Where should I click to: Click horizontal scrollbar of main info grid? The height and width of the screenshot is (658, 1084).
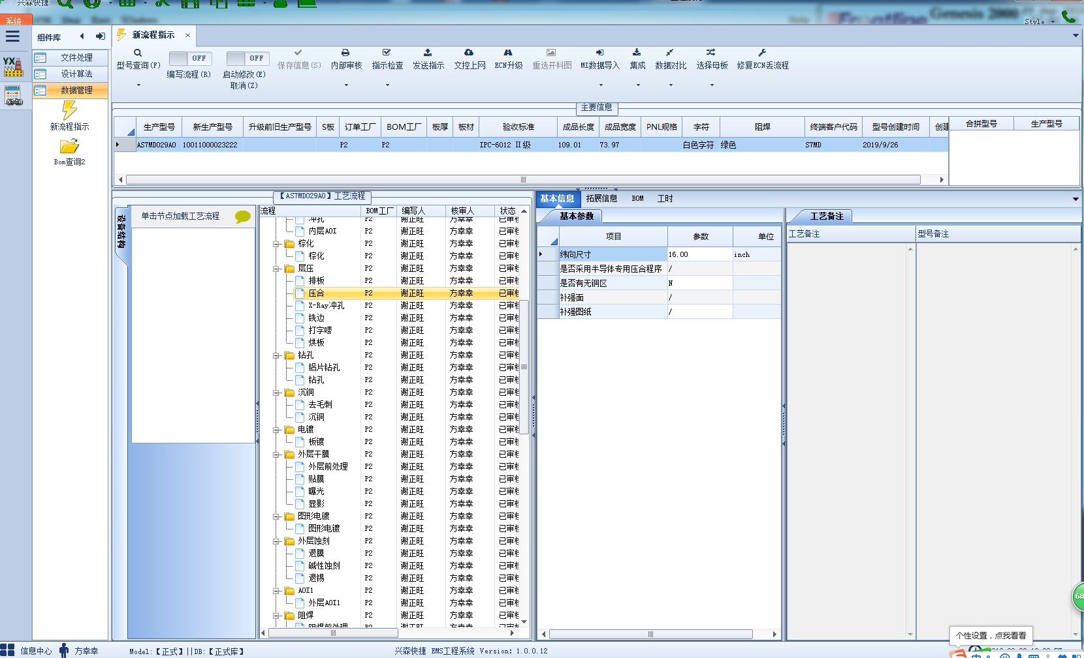[x=523, y=179]
